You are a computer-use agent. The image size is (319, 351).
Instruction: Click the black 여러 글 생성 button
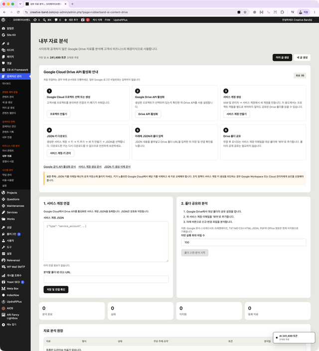282,58
